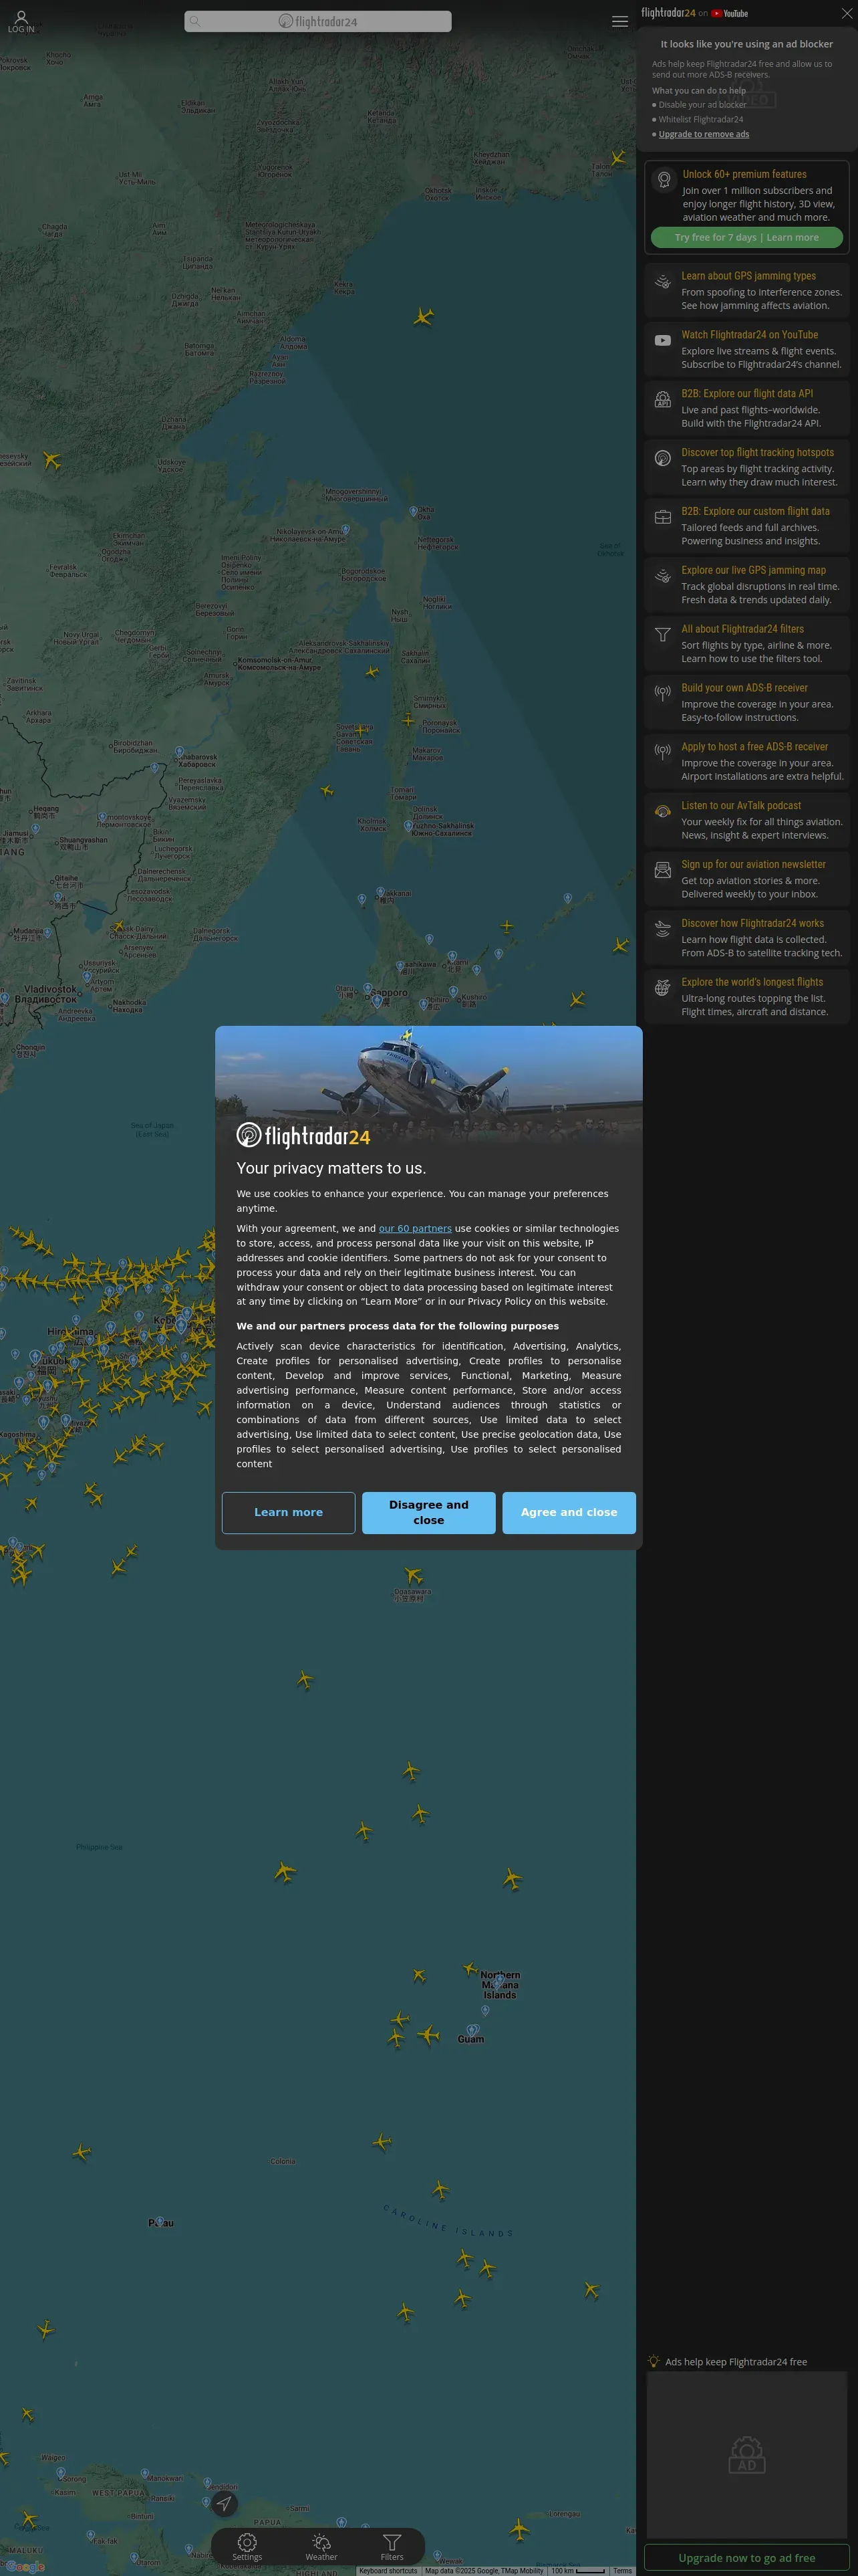This screenshot has width=858, height=2576.
Task: Click the custom flight data briefcase icon
Action: (x=662, y=517)
